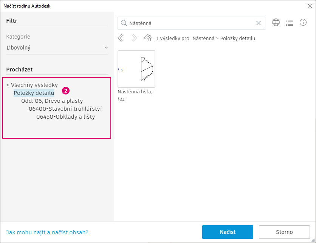Image resolution: width=316 pixels, height=243 pixels.
Task: Click the search magnifier icon
Action: (124, 23)
